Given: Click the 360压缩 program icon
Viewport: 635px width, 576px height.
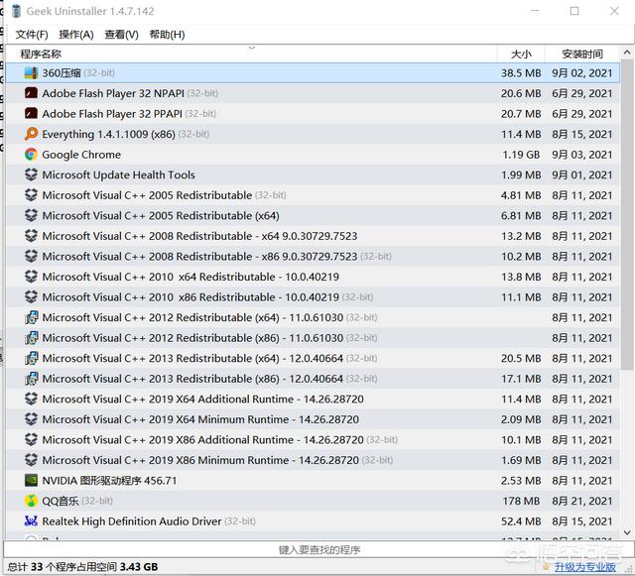Looking at the screenshot, I should pyautogui.click(x=31, y=72).
